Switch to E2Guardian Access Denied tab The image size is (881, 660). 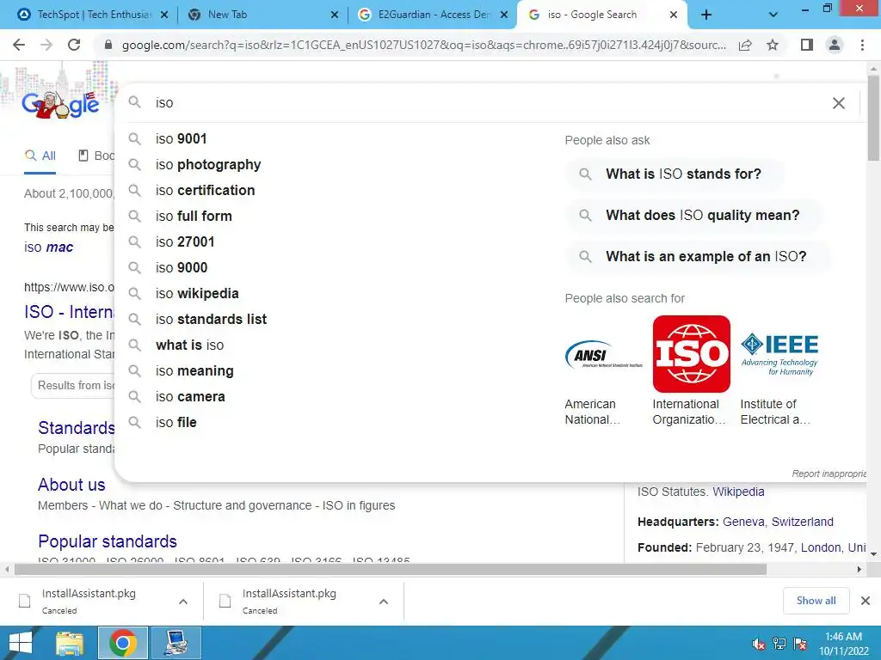[x=432, y=15]
